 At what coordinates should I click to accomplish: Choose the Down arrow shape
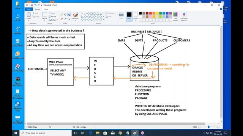click(82, 20)
